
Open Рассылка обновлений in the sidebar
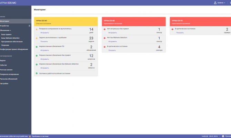click(9, 79)
